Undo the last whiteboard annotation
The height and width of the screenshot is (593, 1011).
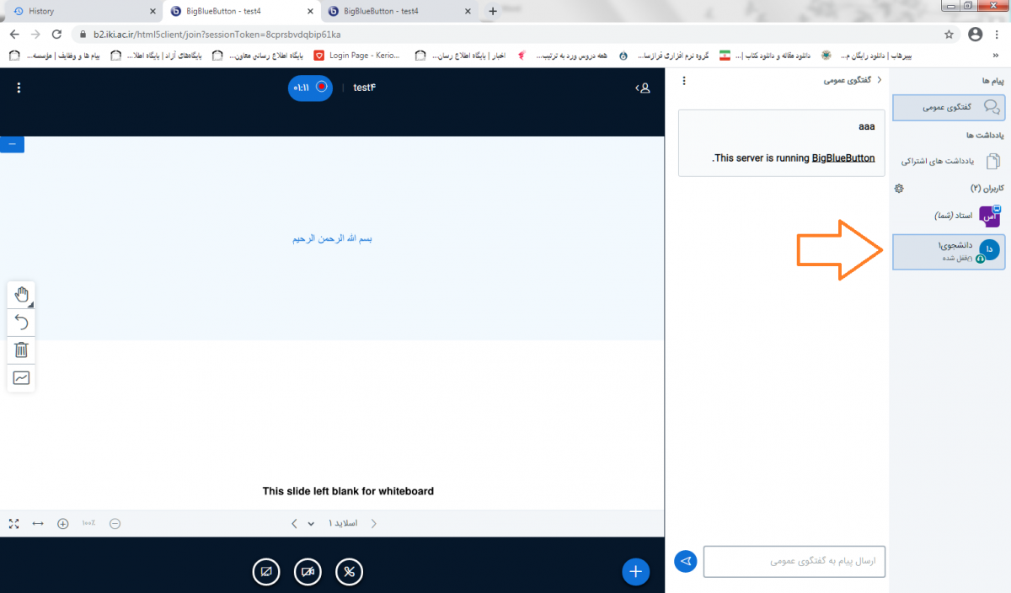(x=21, y=322)
